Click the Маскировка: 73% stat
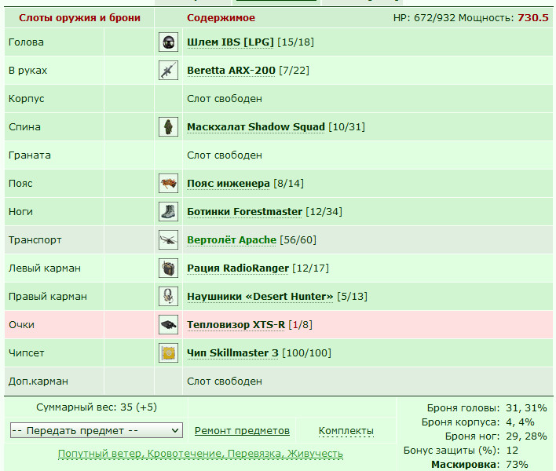The height and width of the screenshot is (471, 556). point(480,465)
